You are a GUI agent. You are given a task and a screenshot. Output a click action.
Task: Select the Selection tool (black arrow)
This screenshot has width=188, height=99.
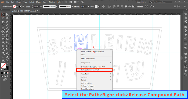(3, 15)
